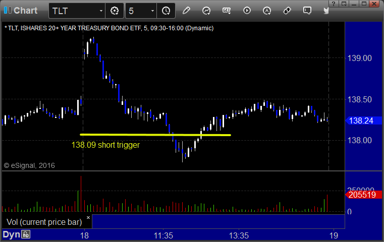Click the Chart window title label
Image resolution: width=384 pixels, height=242 pixels.
click(25, 11)
